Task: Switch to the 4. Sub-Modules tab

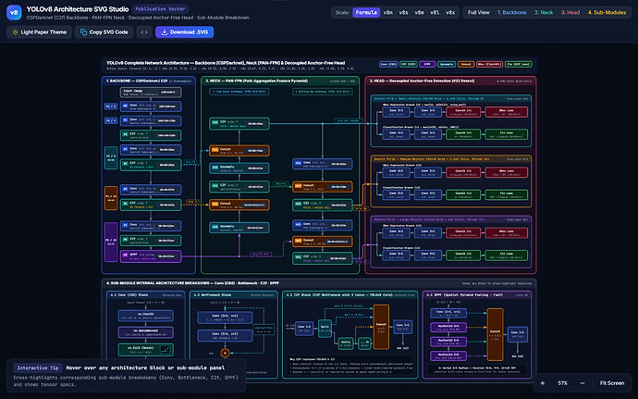Action: tap(607, 13)
